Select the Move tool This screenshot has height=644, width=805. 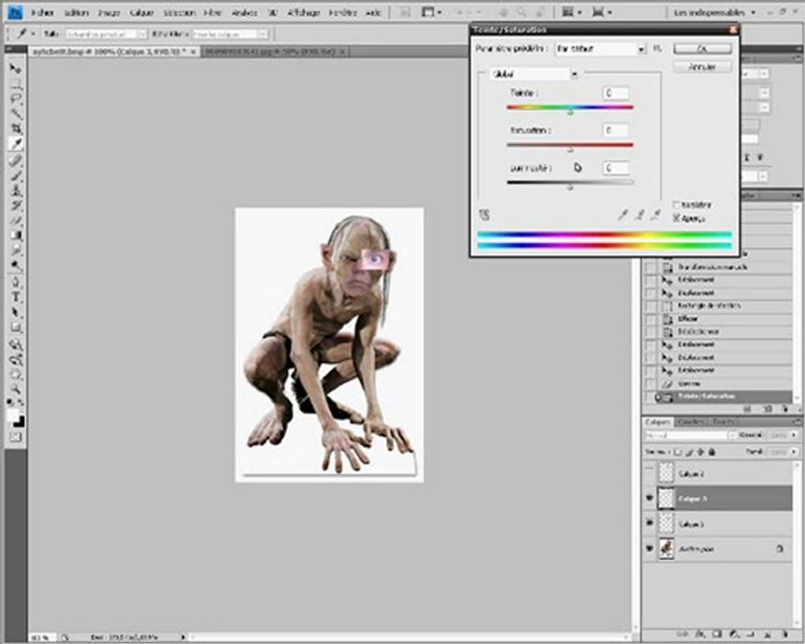(15, 68)
